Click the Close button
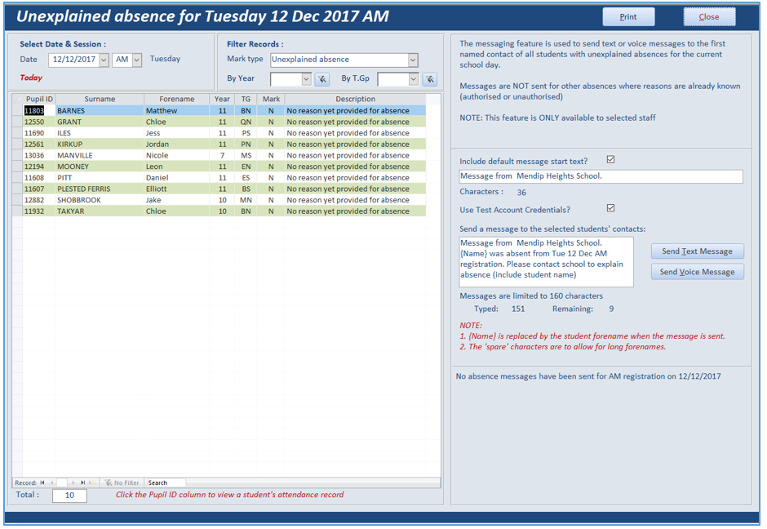Screen dimensions: 767x529 709,16
